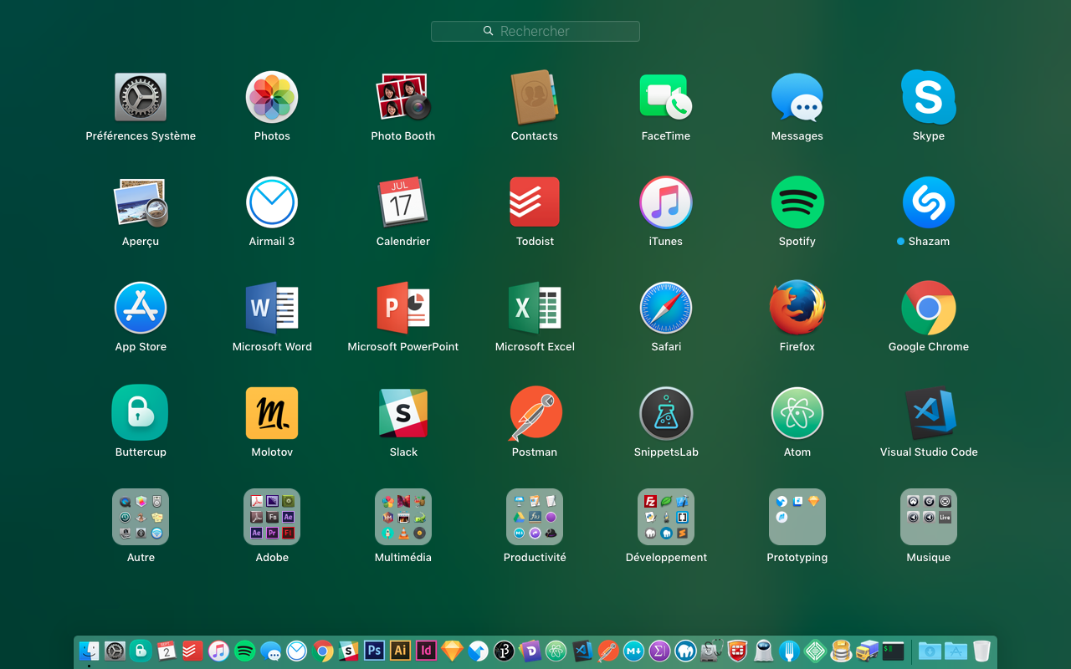The height and width of the screenshot is (669, 1071).
Task: Open Todoist in the Launchpad grid
Action: click(x=535, y=203)
